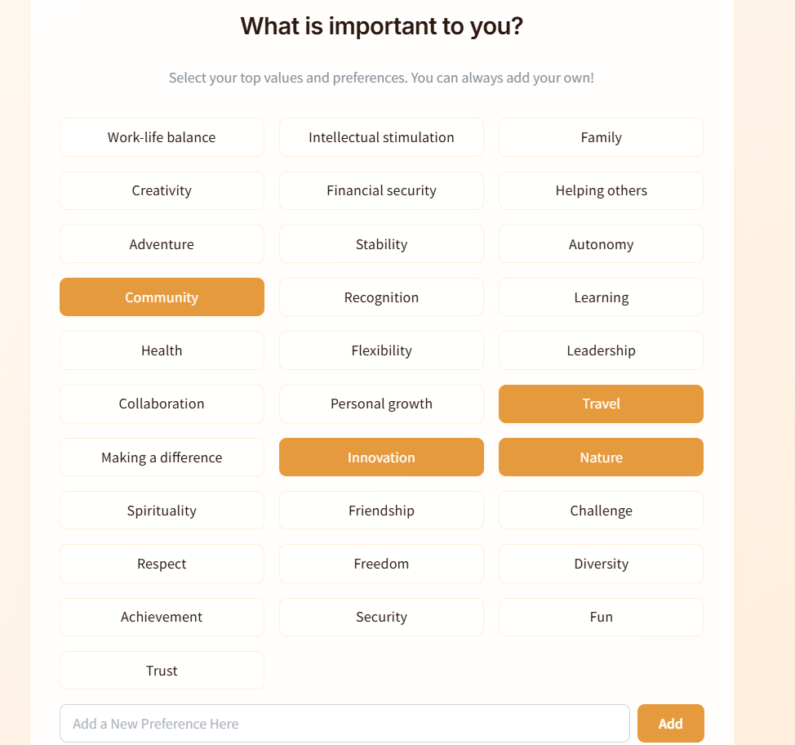Viewport: 795px width, 745px height.
Task: Select Financial security chip
Action: click(x=381, y=190)
